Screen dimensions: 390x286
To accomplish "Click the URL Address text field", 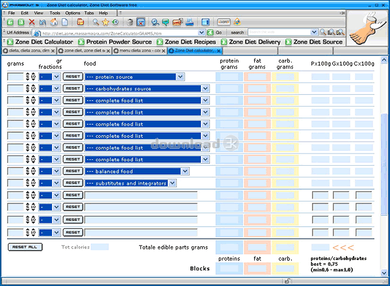I will click(x=120, y=33).
